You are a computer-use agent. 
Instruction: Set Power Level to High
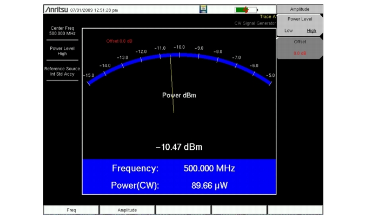pyautogui.click(x=311, y=31)
